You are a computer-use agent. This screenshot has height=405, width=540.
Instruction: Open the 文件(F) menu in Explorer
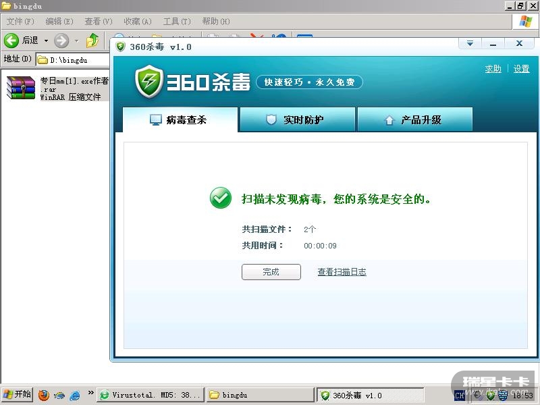(x=20, y=22)
